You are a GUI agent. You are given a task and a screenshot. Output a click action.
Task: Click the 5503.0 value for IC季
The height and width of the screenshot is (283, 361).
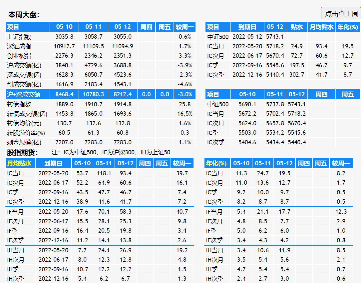pyautogui.click(x=247, y=133)
